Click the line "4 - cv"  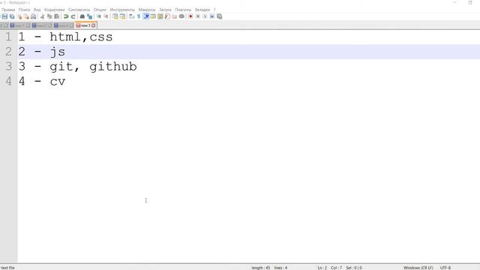coord(42,81)
